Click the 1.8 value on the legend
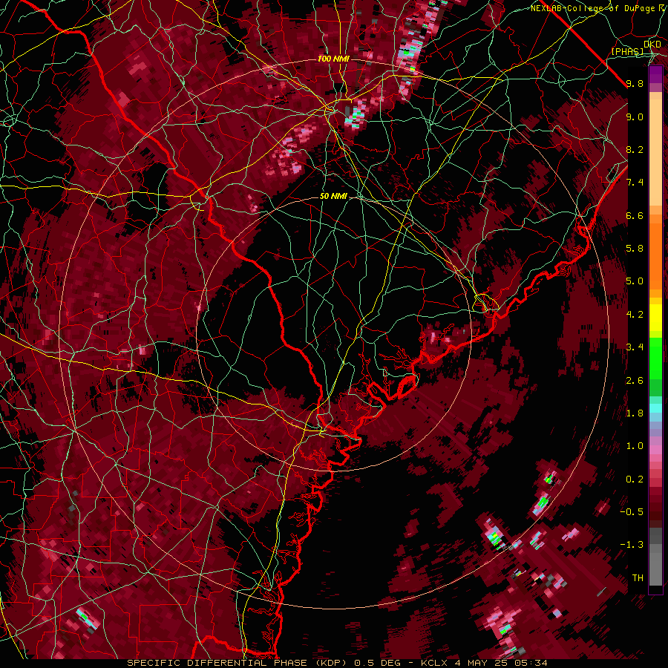The width and height of the screenshot is (668, 668). coord(635,413)
